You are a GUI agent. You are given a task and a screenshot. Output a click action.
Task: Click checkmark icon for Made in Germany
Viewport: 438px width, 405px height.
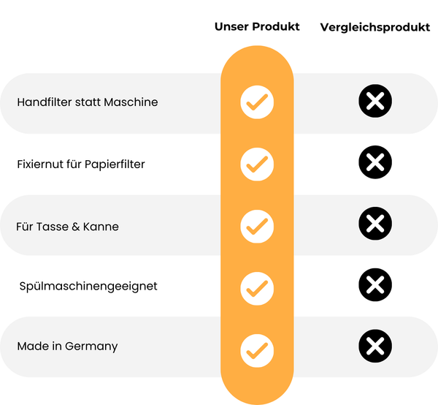pos(257,350)
